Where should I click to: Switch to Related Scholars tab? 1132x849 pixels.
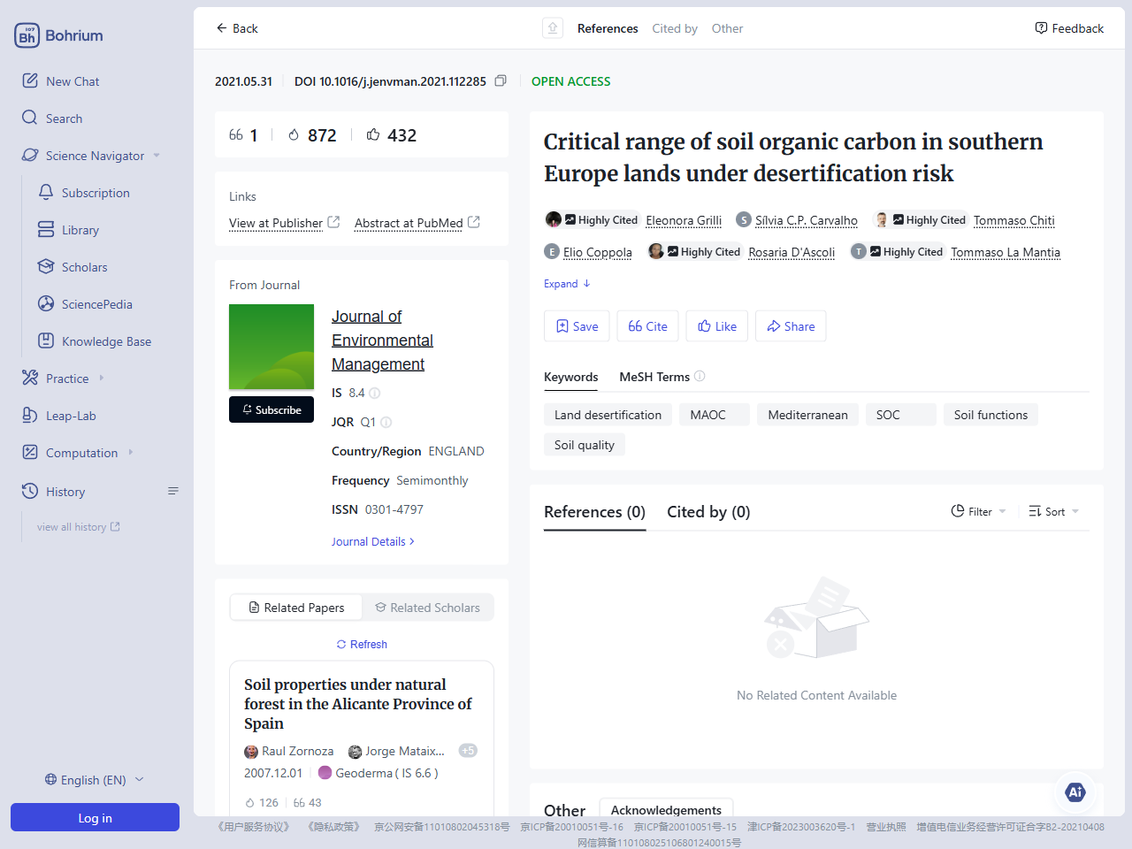pos(427,608)
